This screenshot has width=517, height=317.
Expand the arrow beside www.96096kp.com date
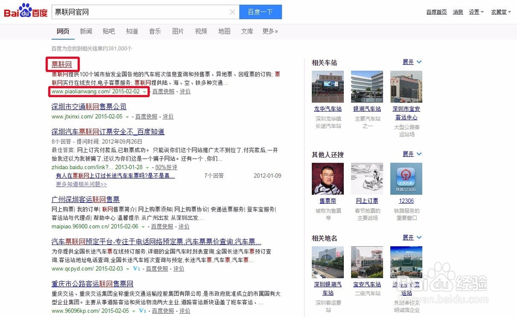click(x=133, y=311)
